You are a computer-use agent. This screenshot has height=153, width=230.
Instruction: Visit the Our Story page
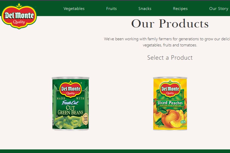coord(219,9)
